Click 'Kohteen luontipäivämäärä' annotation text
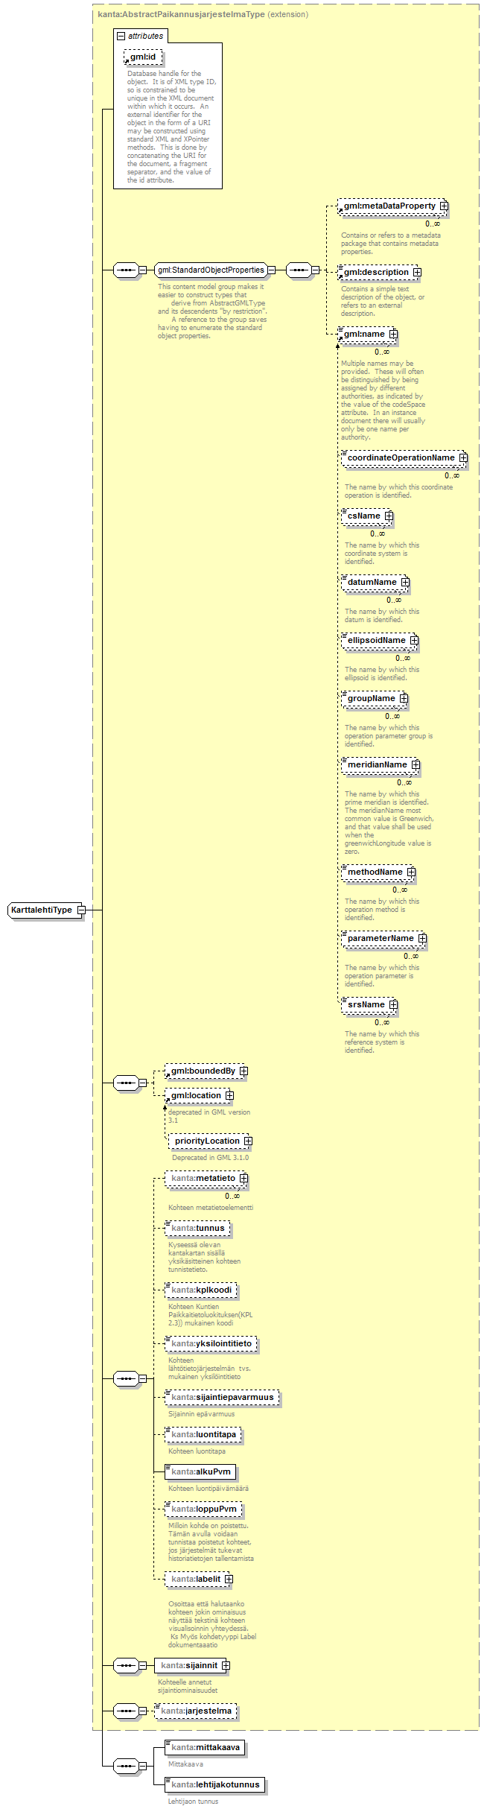 coord(209,1489)
